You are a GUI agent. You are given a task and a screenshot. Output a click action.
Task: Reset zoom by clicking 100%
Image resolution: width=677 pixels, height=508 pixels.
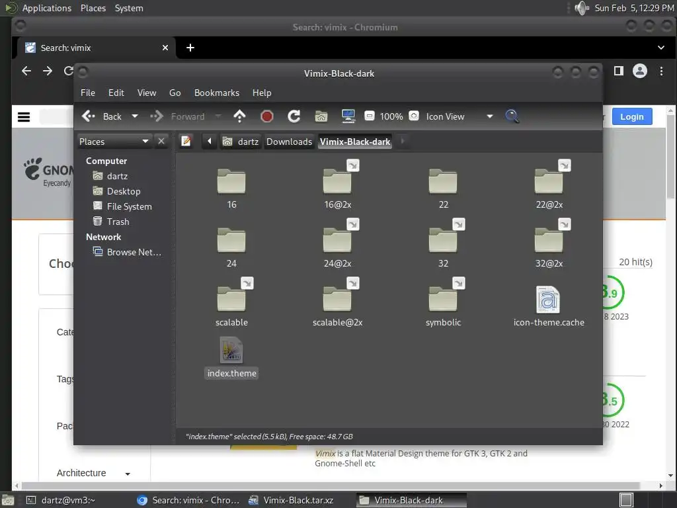click(x=391, y=116)
